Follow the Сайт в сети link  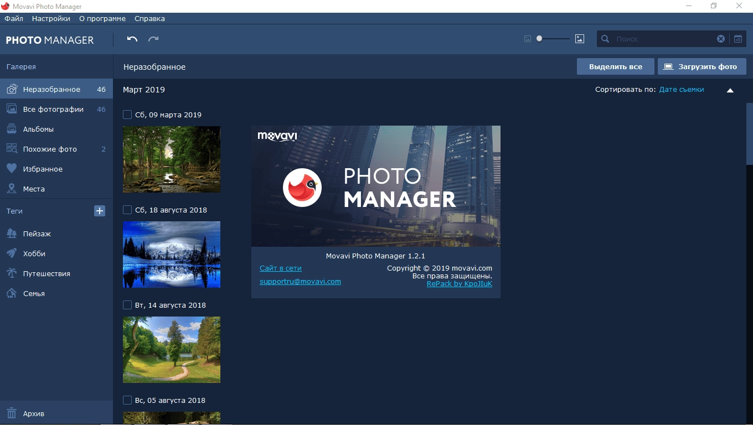click(x=281, y=268)
